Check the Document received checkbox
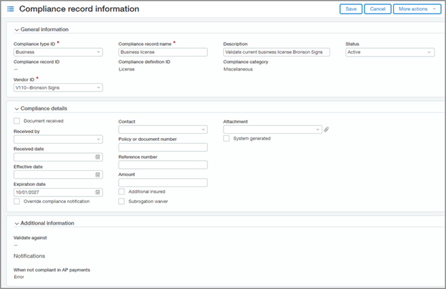This screenshot has width=446, height=289. click(x=17, y=122)
